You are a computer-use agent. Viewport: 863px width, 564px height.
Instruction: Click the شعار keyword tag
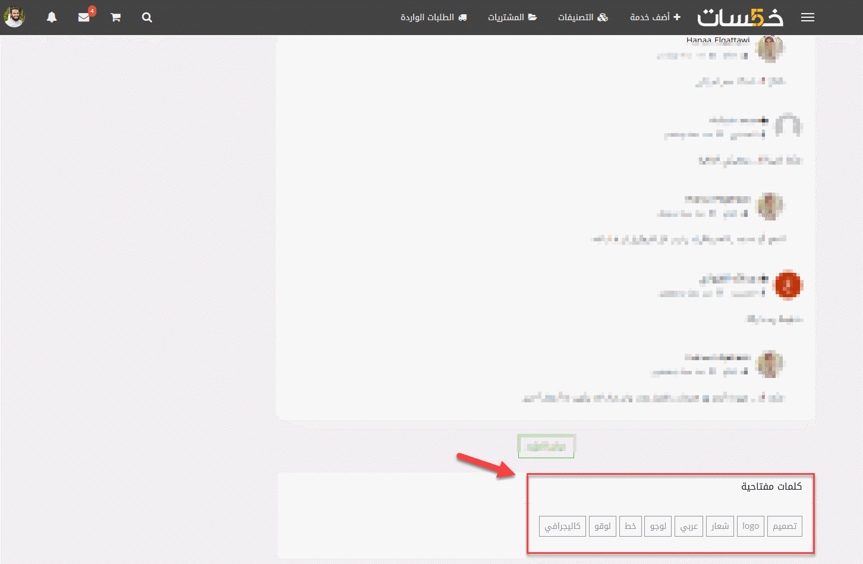click(720, 526)
